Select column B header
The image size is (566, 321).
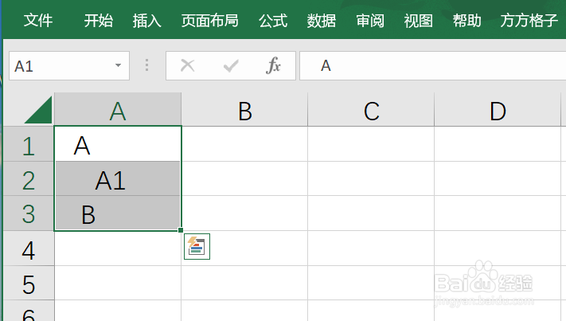[x=244, y=112]
